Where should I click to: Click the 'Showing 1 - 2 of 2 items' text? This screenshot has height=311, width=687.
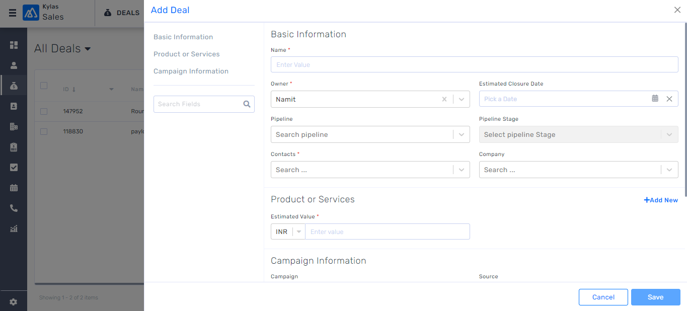tap(68, 297)
